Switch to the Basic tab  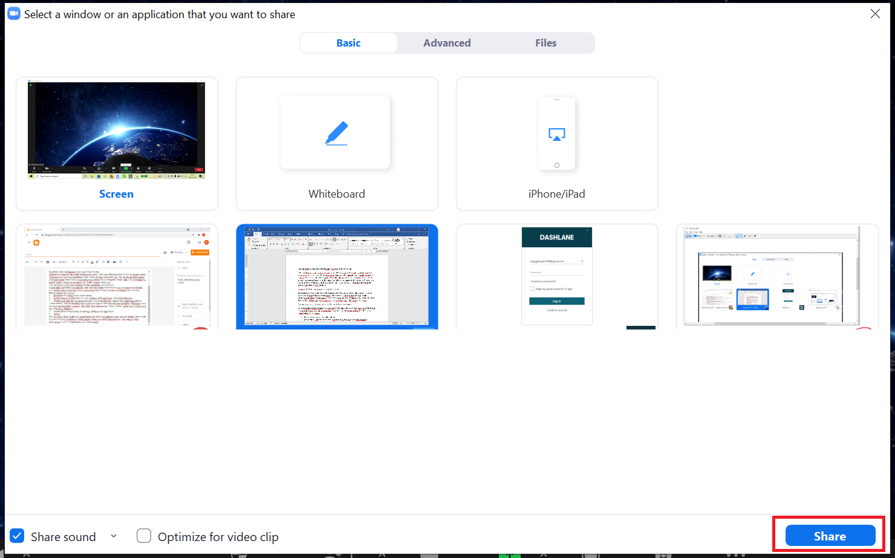click(348, 43)
